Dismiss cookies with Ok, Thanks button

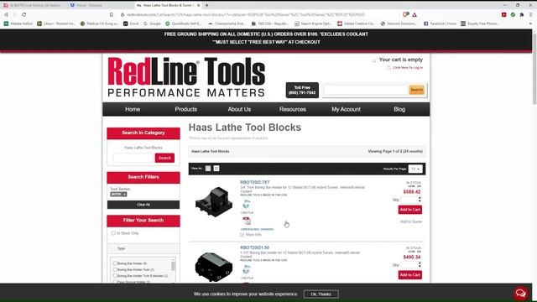(x=321, y=294)
